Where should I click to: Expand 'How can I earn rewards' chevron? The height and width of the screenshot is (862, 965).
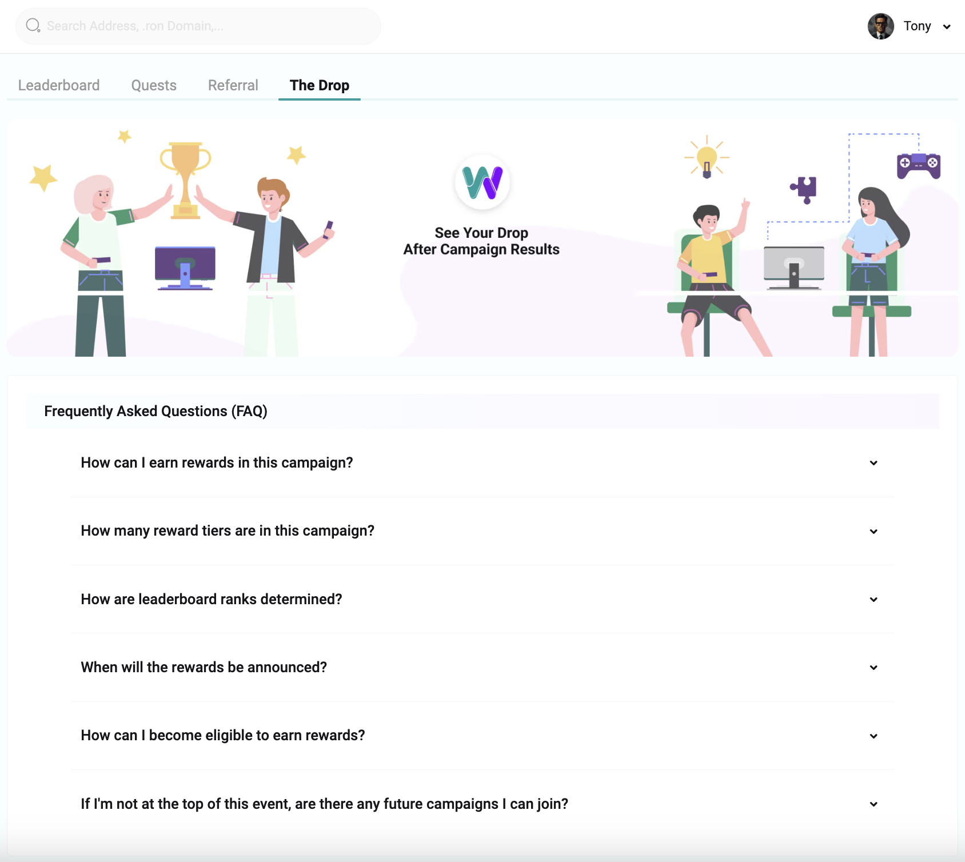click(874, 463)
